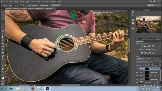Open the Filter menu
The width and height of the screenshot is (162, 91).
pos(38,2)
